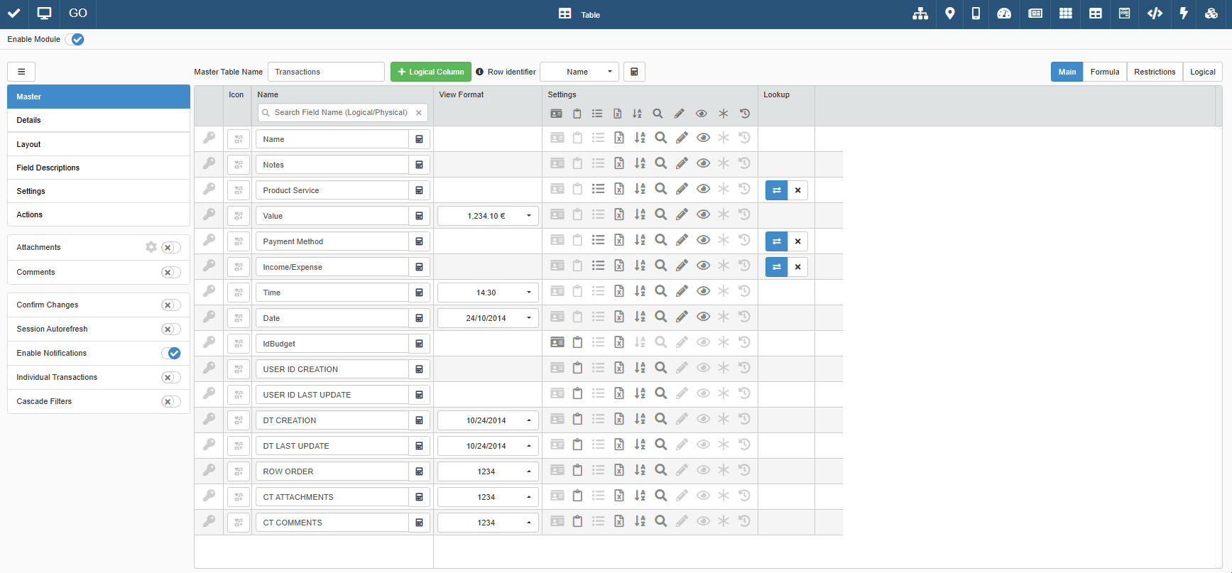Open the monitor preview icon in top bar
Image resolution: width=1232 pixels, height=573 pixels.
pyautogui.click(x=44, y=13)
